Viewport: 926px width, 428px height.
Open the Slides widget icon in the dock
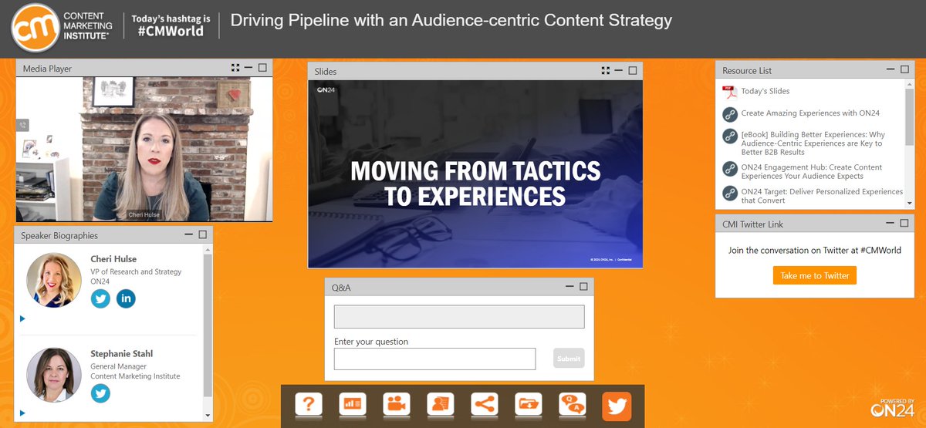tap(353, 406)
